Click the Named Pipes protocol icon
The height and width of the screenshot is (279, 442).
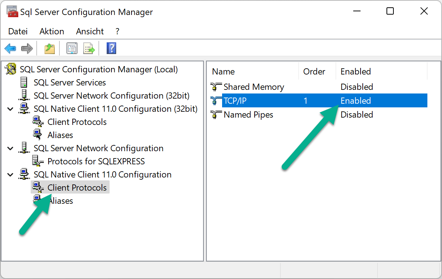click(216, 115)
